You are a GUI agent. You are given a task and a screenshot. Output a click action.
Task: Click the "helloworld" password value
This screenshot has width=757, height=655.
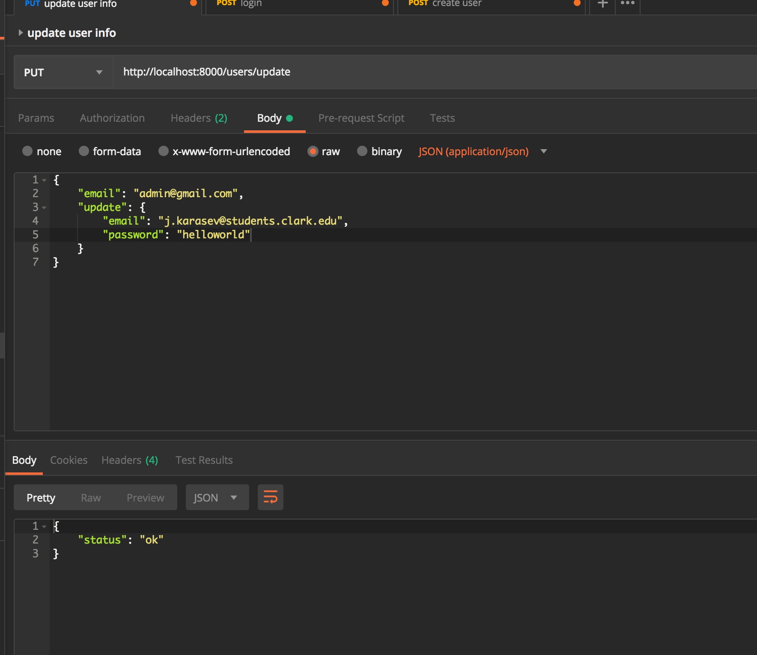(213, 235)
